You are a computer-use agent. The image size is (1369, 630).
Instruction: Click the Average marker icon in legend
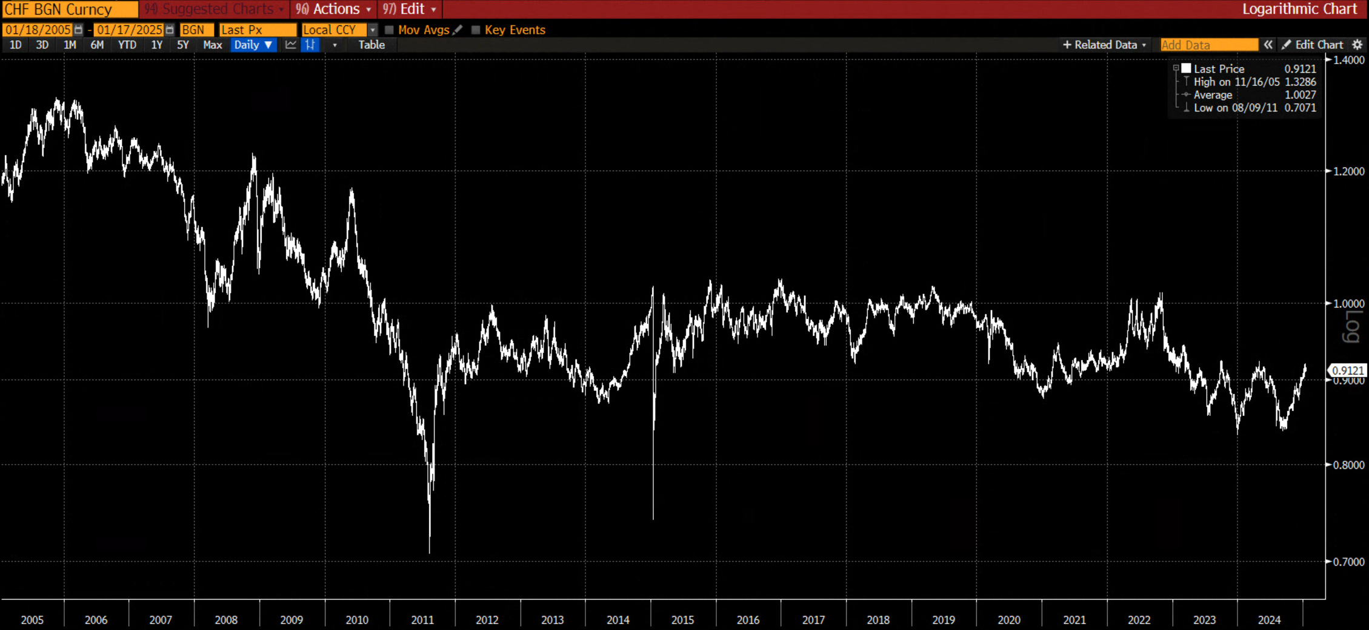coord(1186,95)
